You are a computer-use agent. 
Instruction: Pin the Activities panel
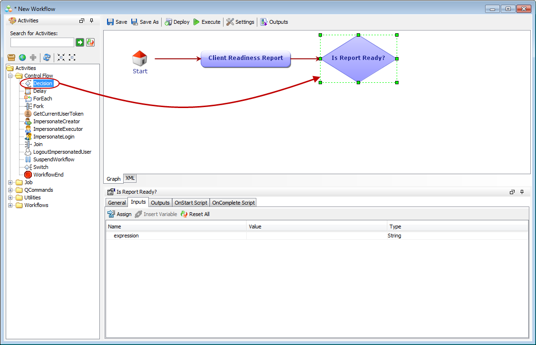[x=92, y=21]
